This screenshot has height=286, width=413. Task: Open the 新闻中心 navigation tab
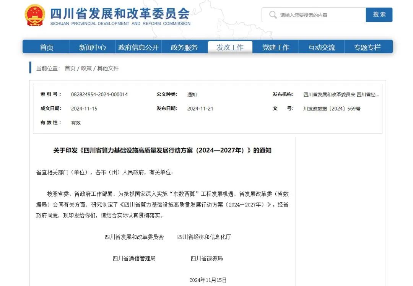coord(93,47)
